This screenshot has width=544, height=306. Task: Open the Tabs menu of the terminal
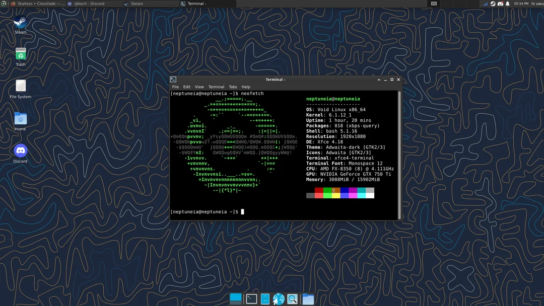click(233, 87)
